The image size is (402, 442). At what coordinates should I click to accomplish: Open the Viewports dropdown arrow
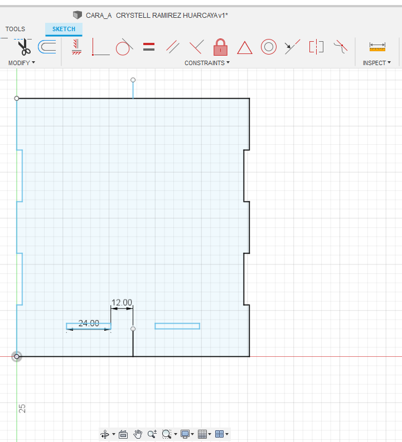tap(227, 434)
